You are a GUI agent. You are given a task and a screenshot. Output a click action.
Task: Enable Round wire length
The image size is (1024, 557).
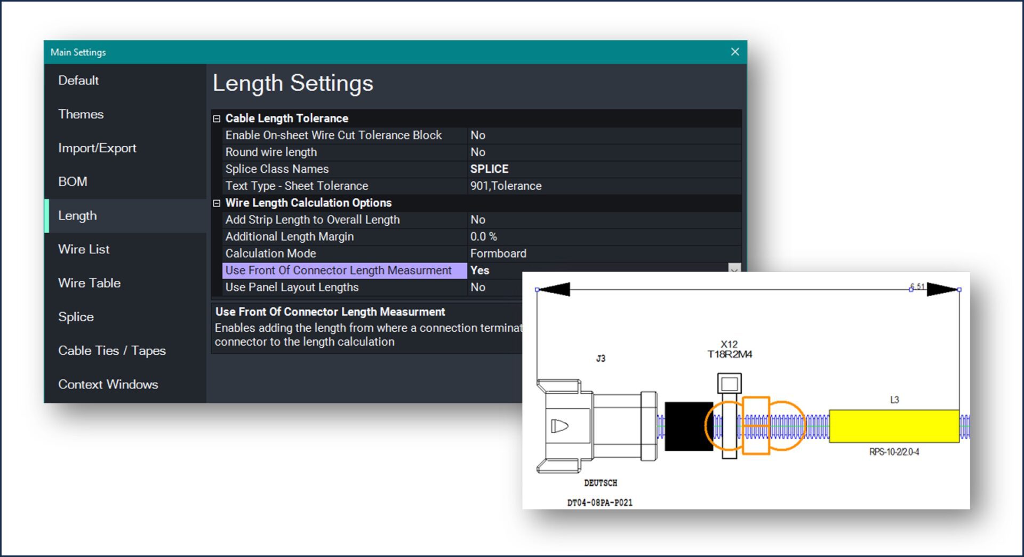point(533,152)
